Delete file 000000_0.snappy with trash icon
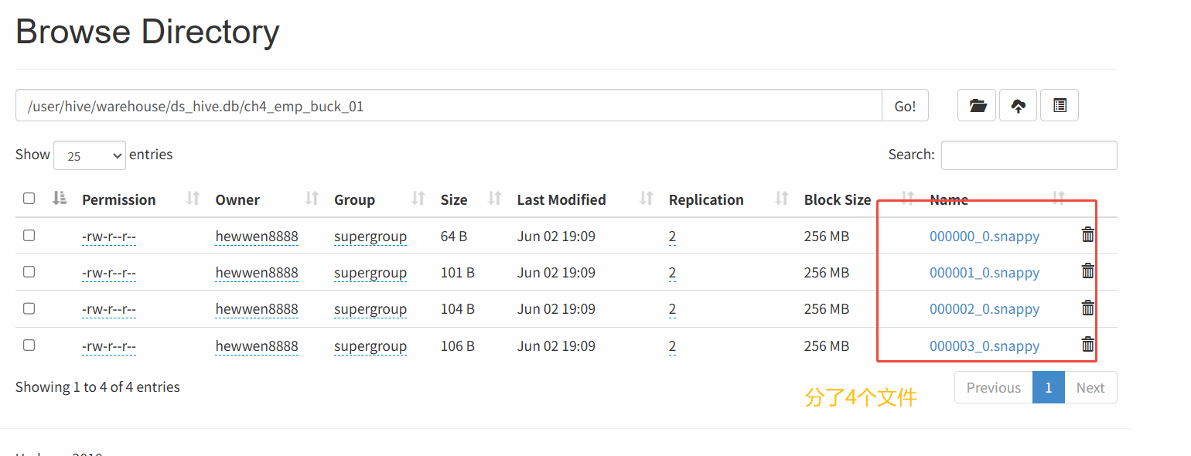Viewport: 1191px width, 456px height. pos(1087,234)
